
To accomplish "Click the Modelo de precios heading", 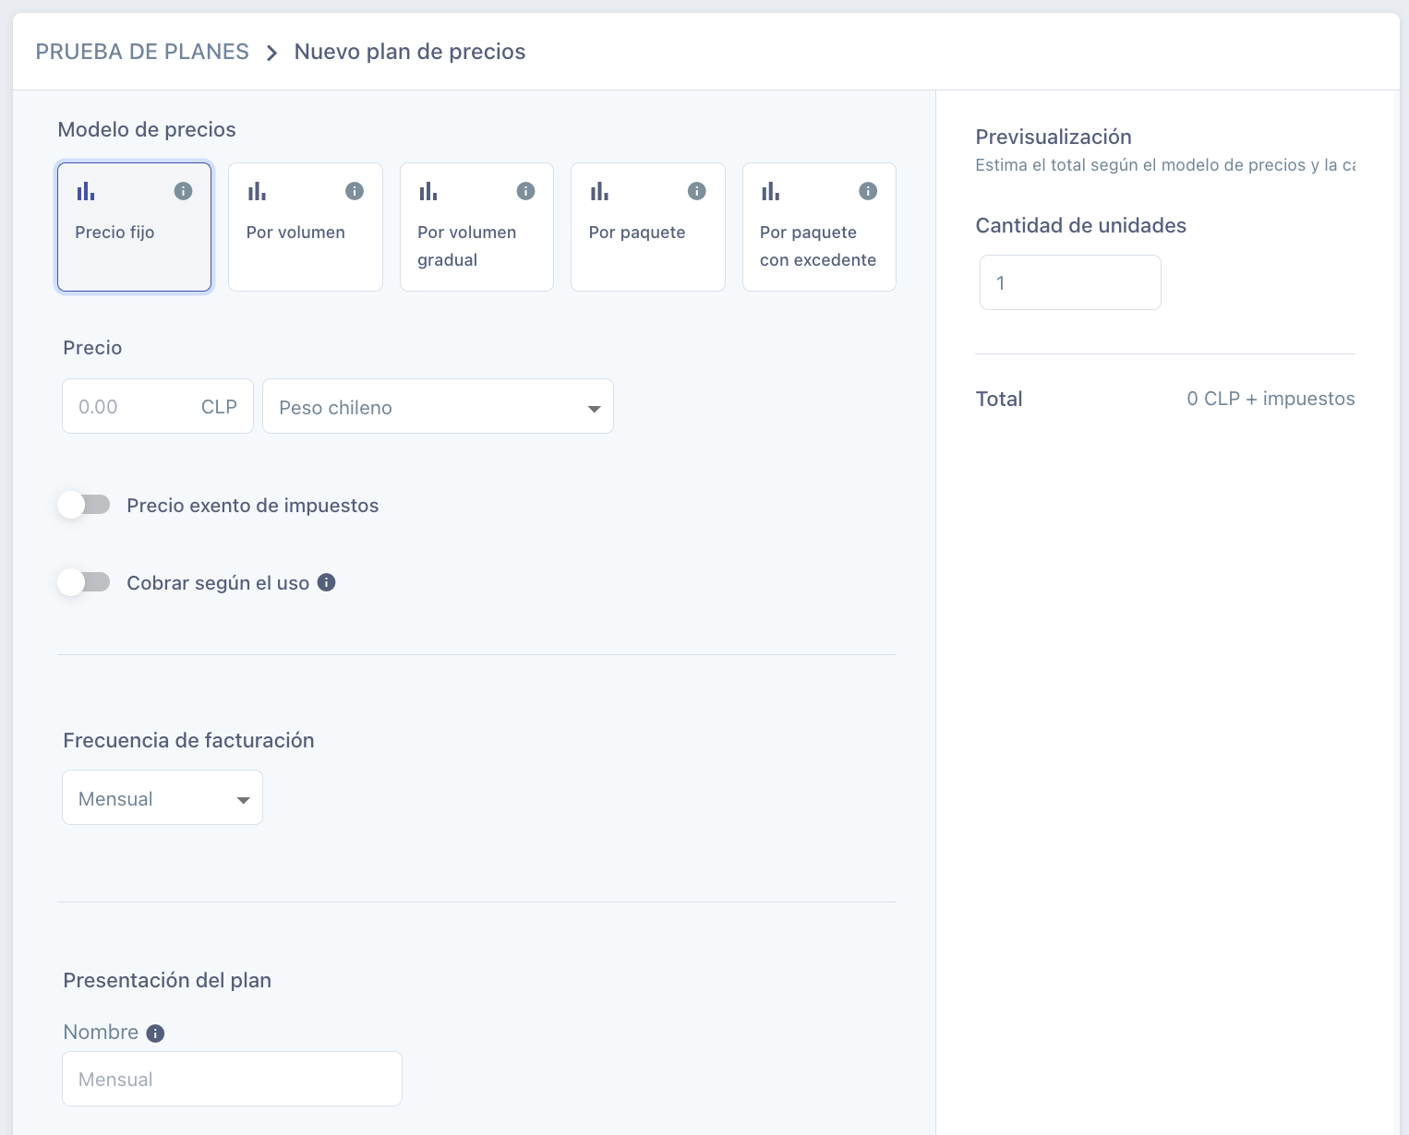I will point(147,129).
